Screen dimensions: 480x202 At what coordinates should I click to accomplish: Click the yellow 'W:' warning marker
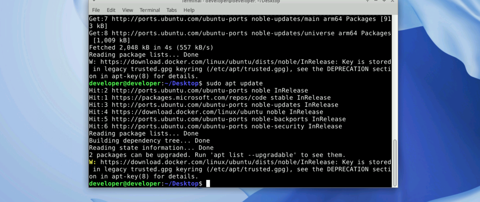pos(92,162)
